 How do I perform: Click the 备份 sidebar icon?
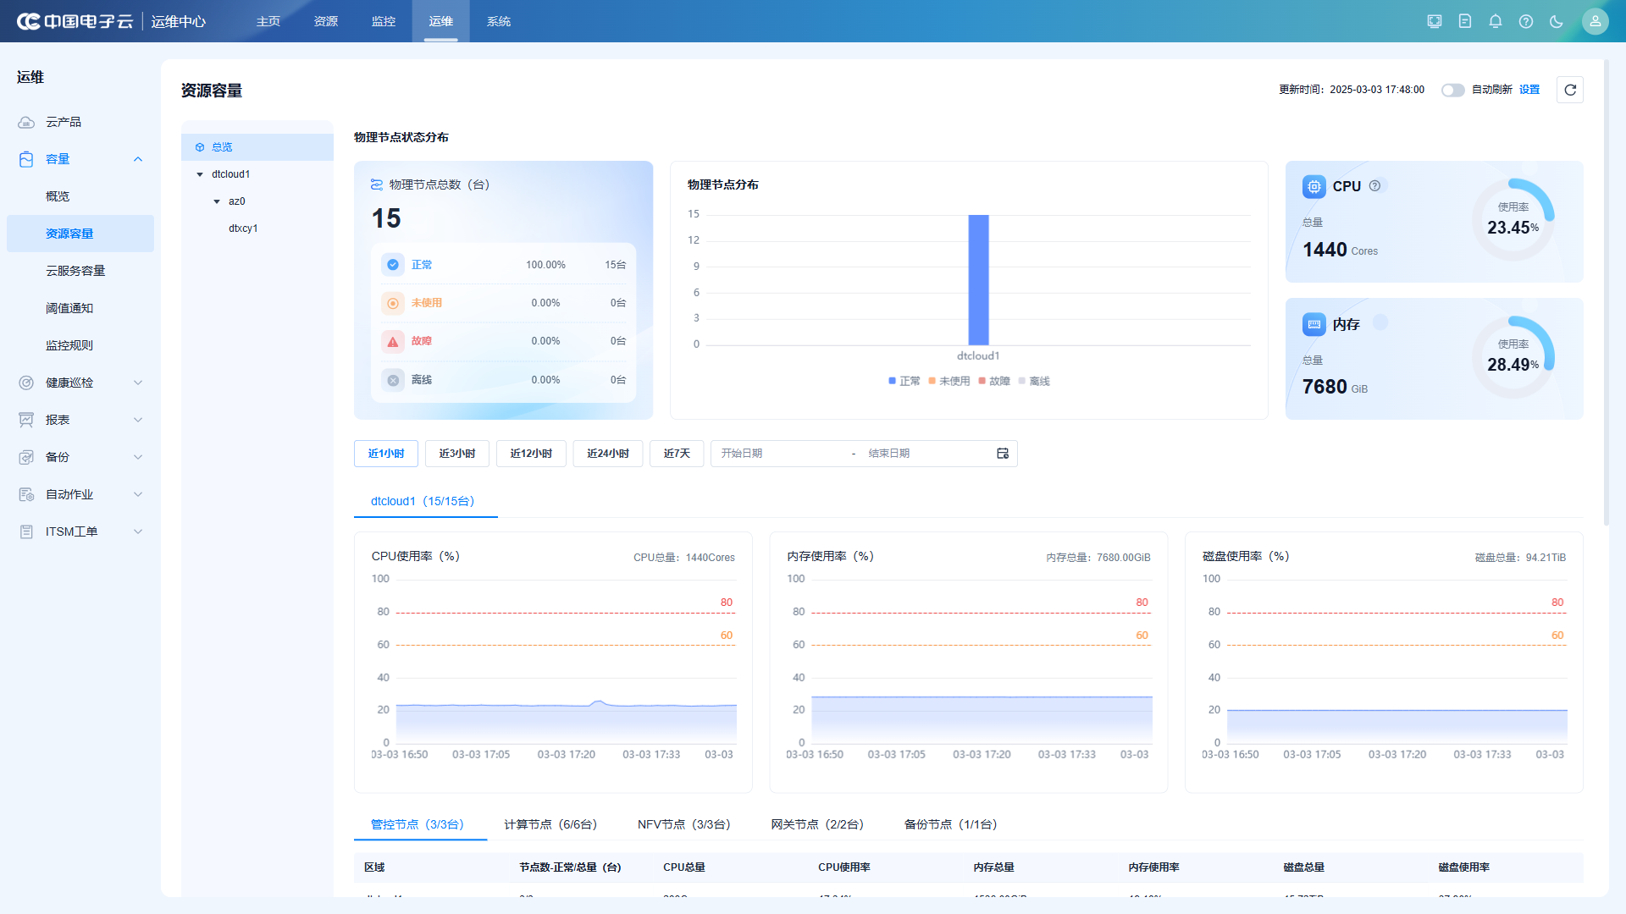click(x=26, y=457)
